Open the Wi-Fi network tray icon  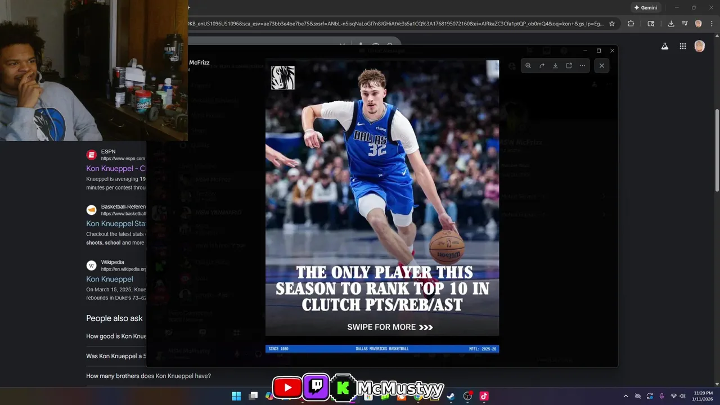click(674, 396)
